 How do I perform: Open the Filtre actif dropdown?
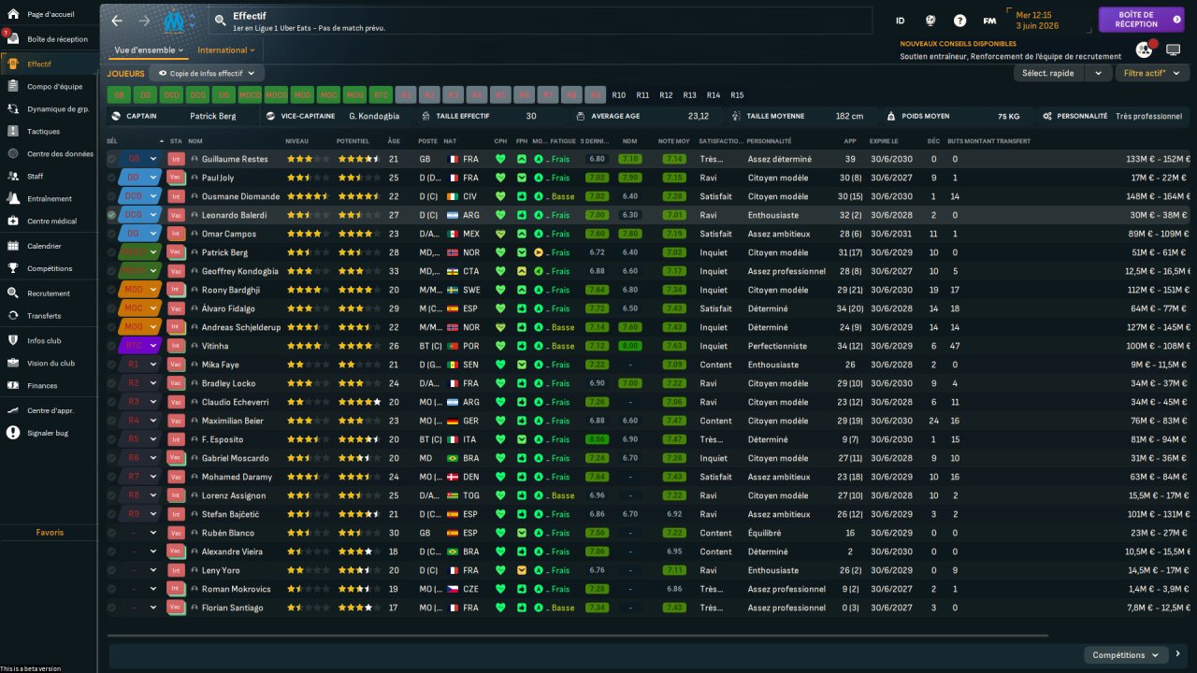click(x=1149, y=73)
